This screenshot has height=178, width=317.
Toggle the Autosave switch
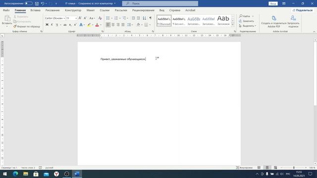click(29, 3)
